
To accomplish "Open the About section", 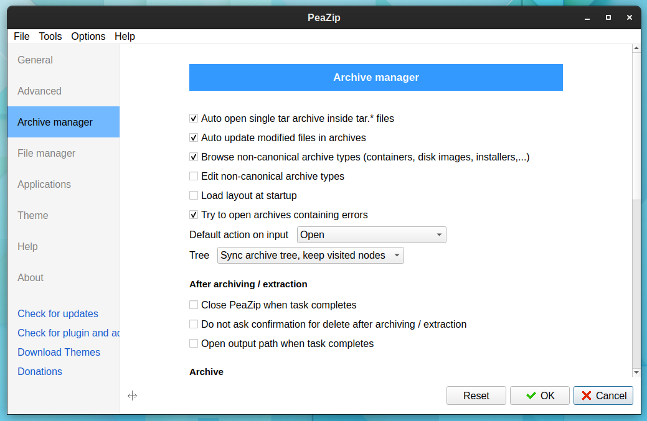I will pyautogui.click(x=64, y=277).
